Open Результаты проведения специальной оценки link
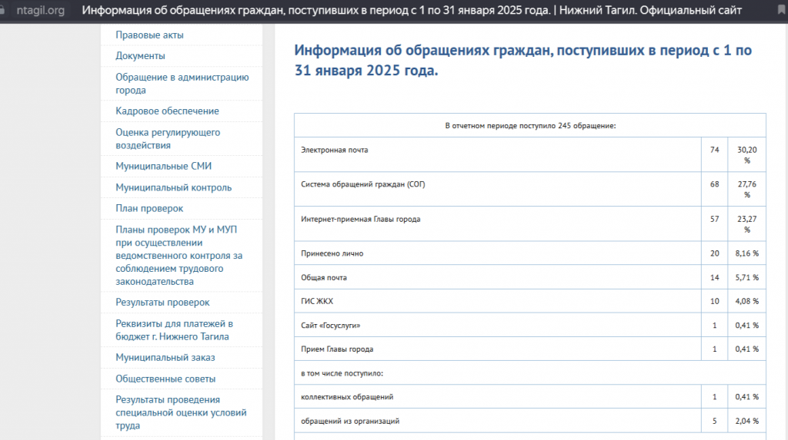The image size is (788, 440). (x=181, y=412)
